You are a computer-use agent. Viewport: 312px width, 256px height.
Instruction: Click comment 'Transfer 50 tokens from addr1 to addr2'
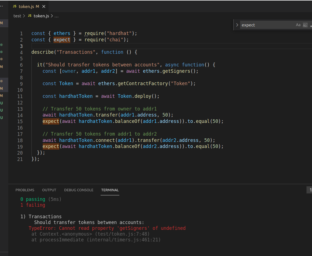[x=99, y=134]
